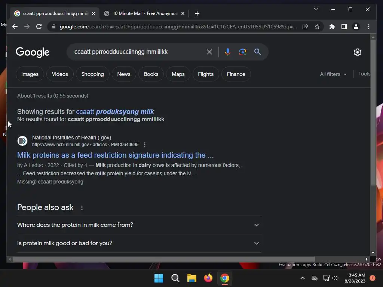This screenshot has width=383, height=287.
Task: Filter results by Shopping
Action: [93, 74]
